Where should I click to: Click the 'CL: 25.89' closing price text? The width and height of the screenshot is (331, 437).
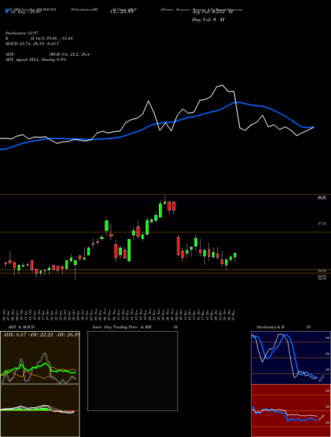click(x=122, y=12)
